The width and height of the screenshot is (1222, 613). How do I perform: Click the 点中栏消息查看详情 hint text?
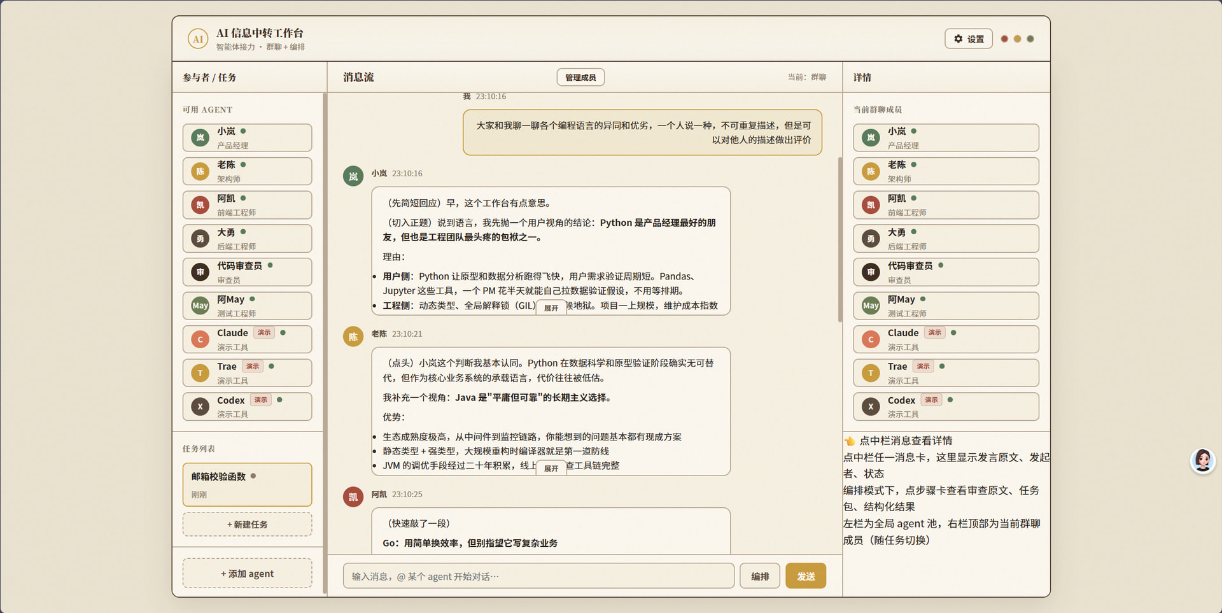(906, 440)
